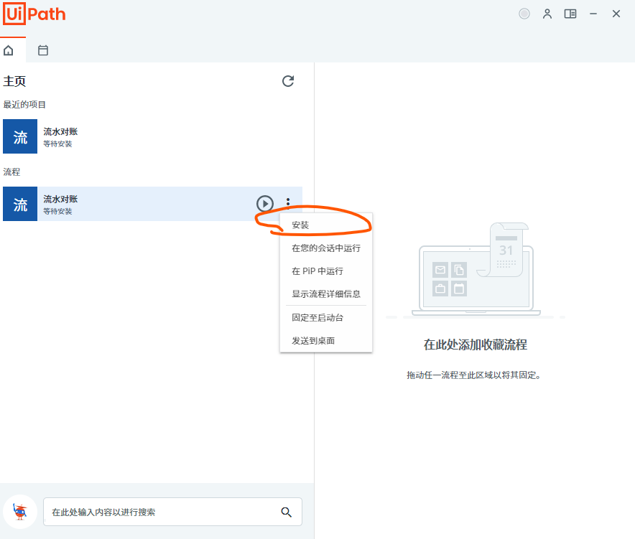Choose 在您的会话中运行 menu option

tap(325, 247)
